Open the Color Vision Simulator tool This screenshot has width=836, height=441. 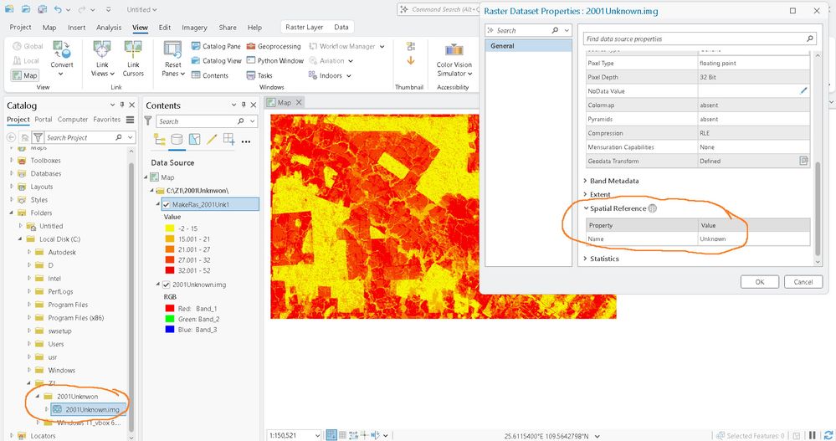pyautogui.click(x=454, y=59)
